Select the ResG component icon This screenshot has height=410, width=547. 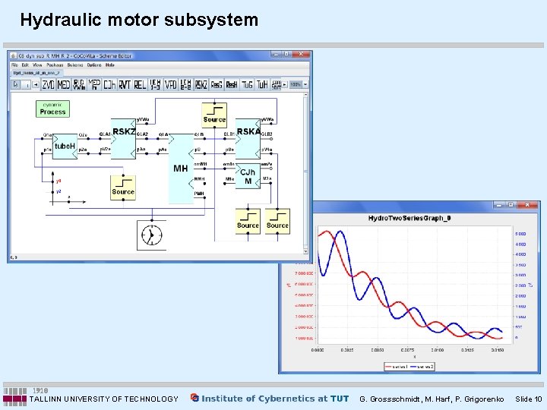(x=217, y=84)
